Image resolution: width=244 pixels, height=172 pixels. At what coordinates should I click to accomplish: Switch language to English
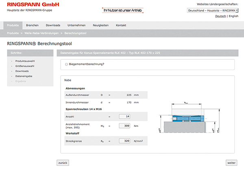tap(233, 16)
